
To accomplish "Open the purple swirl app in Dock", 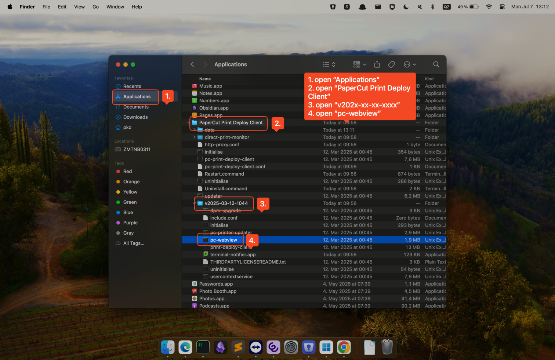I will [x=273, y=347].
